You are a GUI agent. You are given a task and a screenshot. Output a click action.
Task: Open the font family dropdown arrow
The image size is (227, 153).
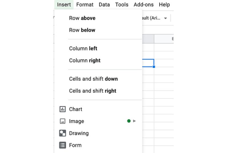[165, 18]
